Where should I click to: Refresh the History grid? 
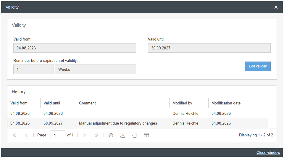click(x=111, y=135)
